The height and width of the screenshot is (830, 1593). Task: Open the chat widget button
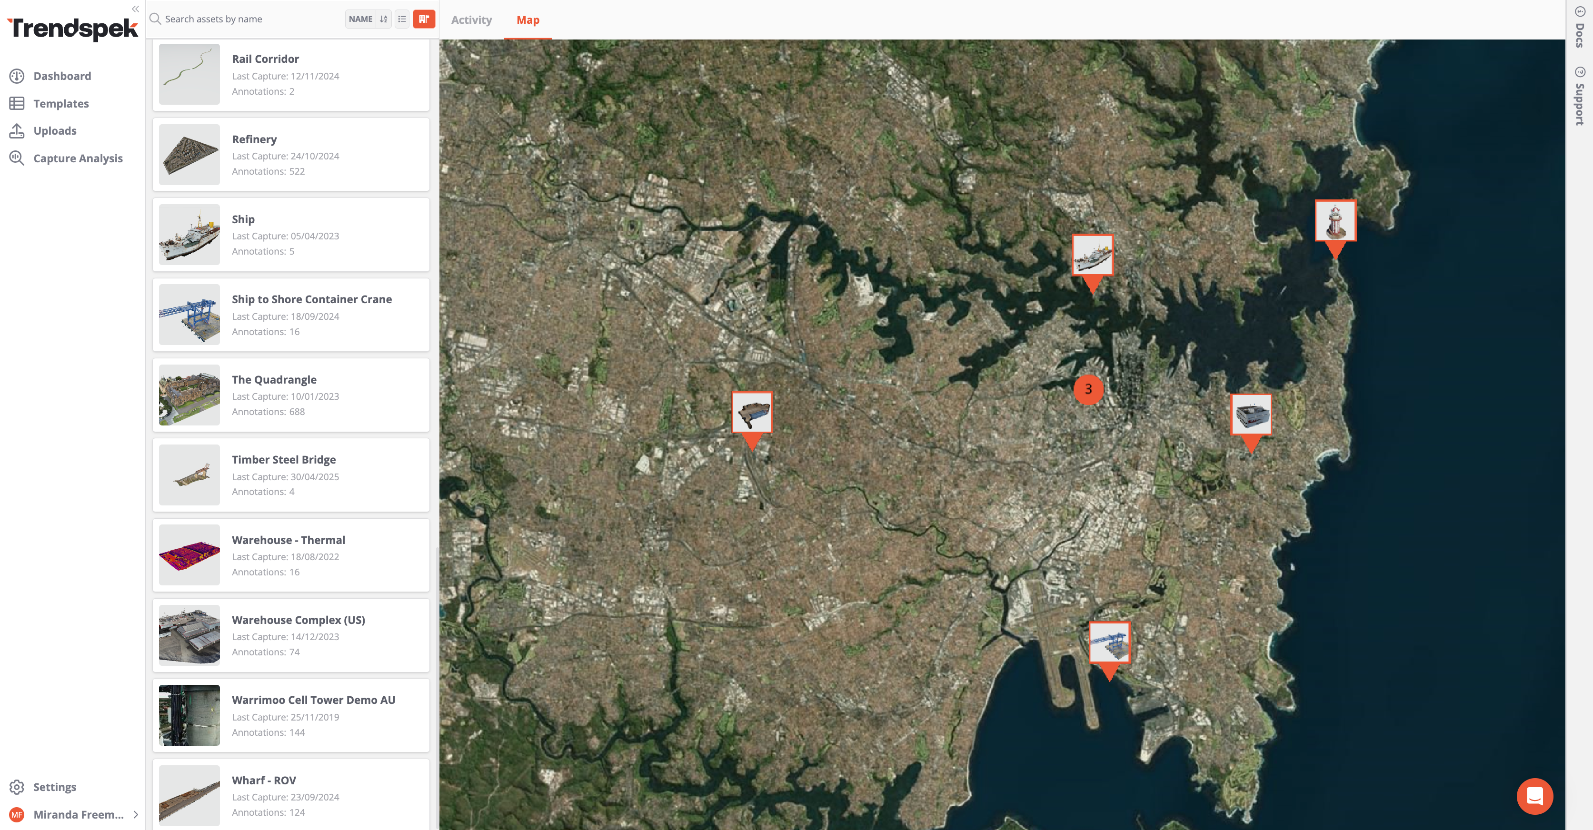[x=1534, y=796]
